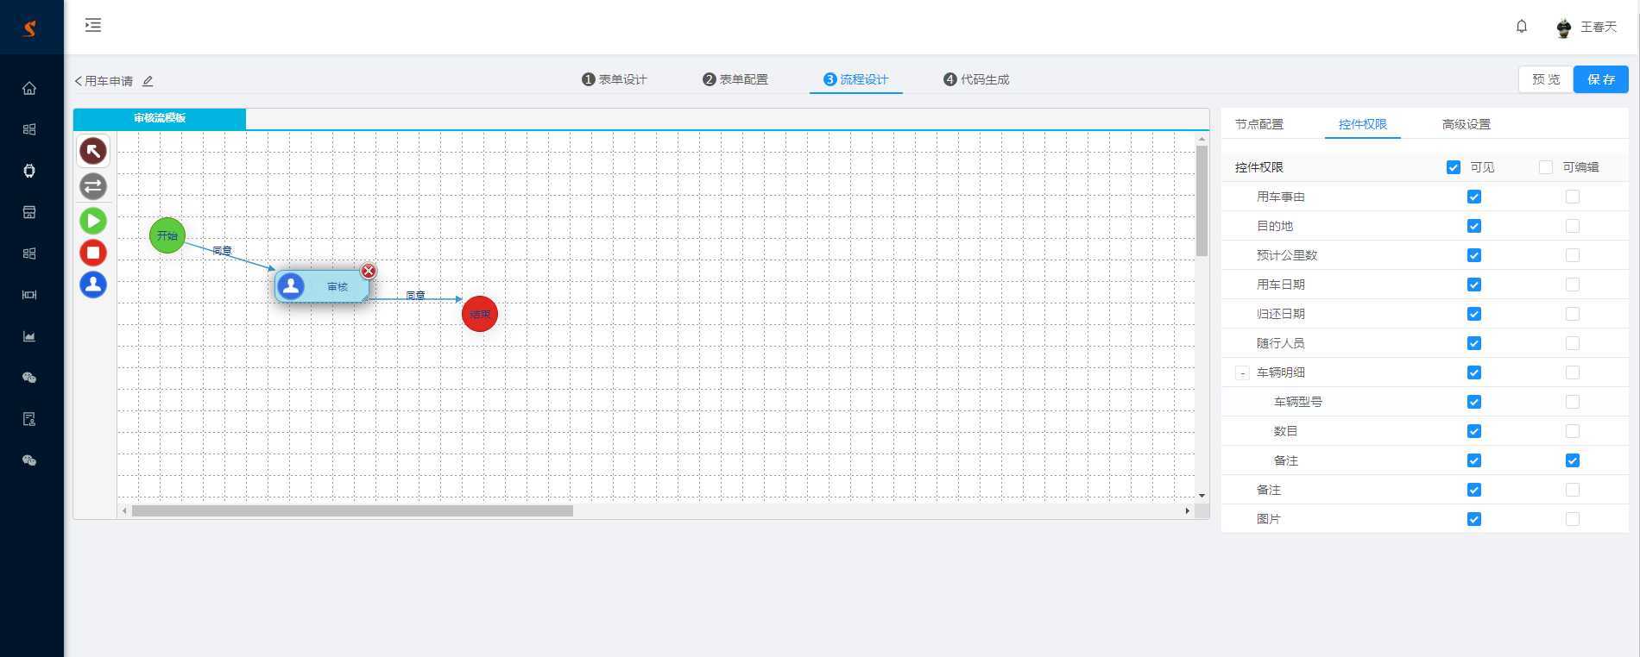Uncheck 可见 for 图片
This screenshot has height=657, width=1640.
pyautogui.click(x=1474, y=519)
